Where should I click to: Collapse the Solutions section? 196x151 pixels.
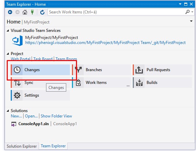[x=8, y=111]
